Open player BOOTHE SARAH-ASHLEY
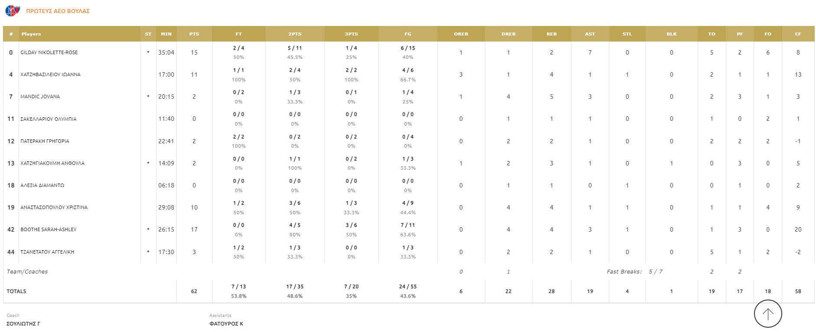Image resolution: width=816 pixels, height=332 pixels. pyautogui.click(x=49, y=229)
